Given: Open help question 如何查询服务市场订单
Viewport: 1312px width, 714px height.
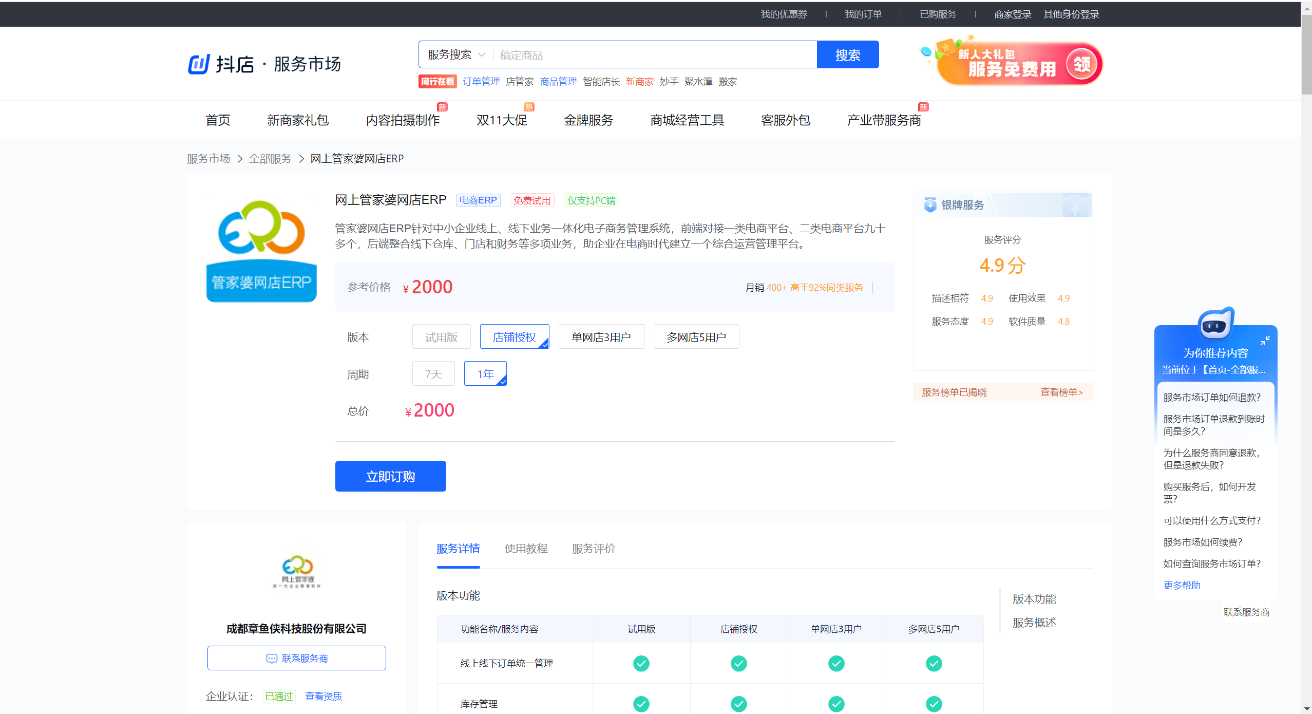Looking at the screenshot, I should (x=1212, y=564).
